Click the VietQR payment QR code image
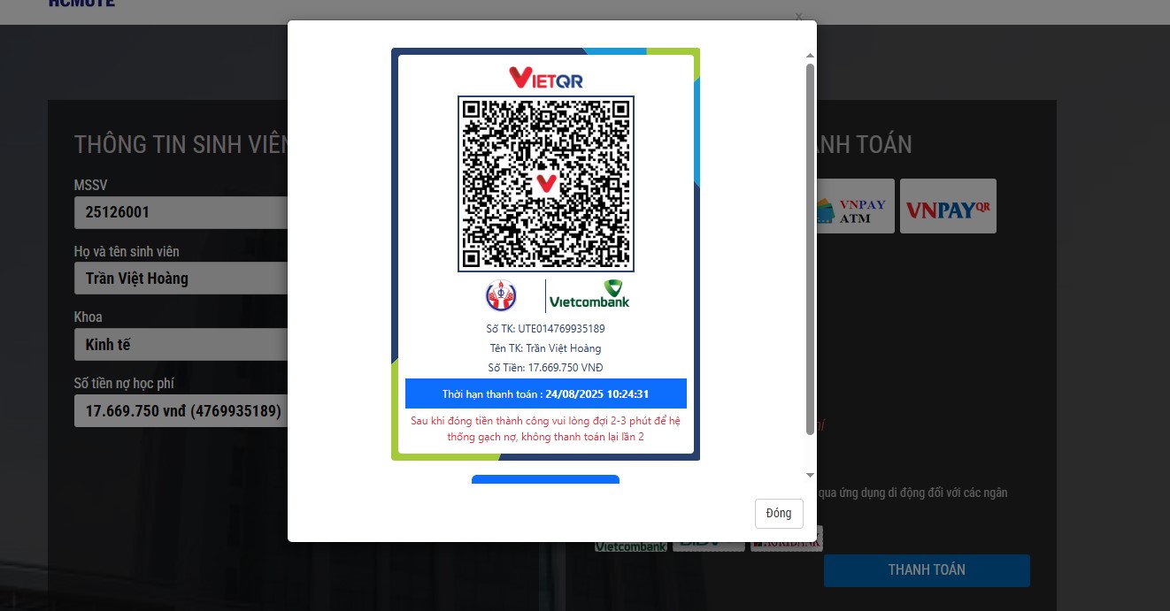This screenshot has width=1170, height=611. click(546, 184)
